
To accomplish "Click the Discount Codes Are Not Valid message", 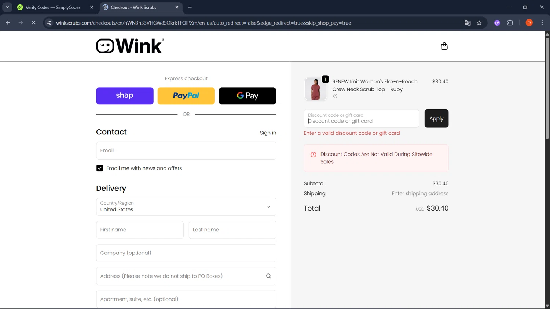I will (x=376, y=158).
